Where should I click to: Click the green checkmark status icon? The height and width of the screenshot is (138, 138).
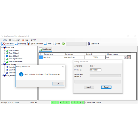(63, 44)
